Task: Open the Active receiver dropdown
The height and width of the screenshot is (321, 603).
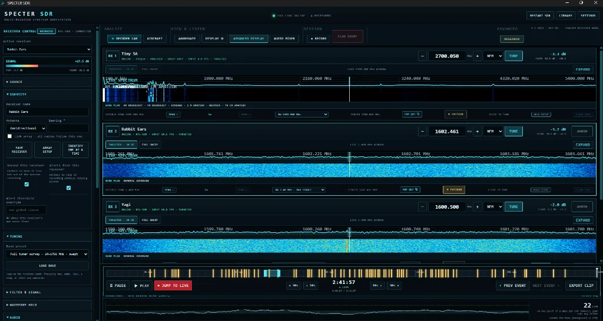Action: click(47, 49)
